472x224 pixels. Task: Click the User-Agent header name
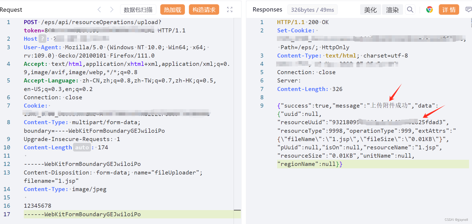coord(42,47)
